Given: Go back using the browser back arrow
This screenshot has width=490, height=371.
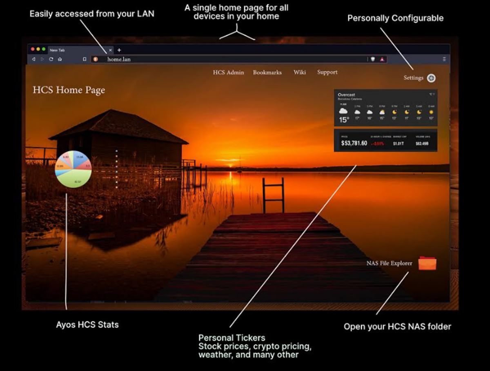Looking at the screenshot, I should pyautogui.click(x=33, y=59).
